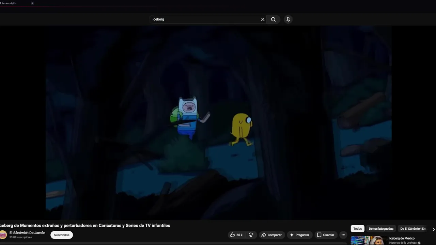Image resolution: width=436 pixels, height=245 pixels.
Task: Subscribe with the Suscribirse button
Action: (x=62, y=235)
